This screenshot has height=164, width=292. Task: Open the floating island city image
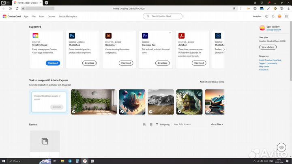click(132, 102)
